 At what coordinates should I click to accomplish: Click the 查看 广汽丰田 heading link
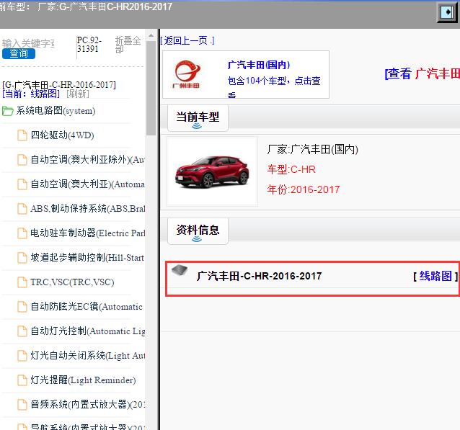point(422,73)
